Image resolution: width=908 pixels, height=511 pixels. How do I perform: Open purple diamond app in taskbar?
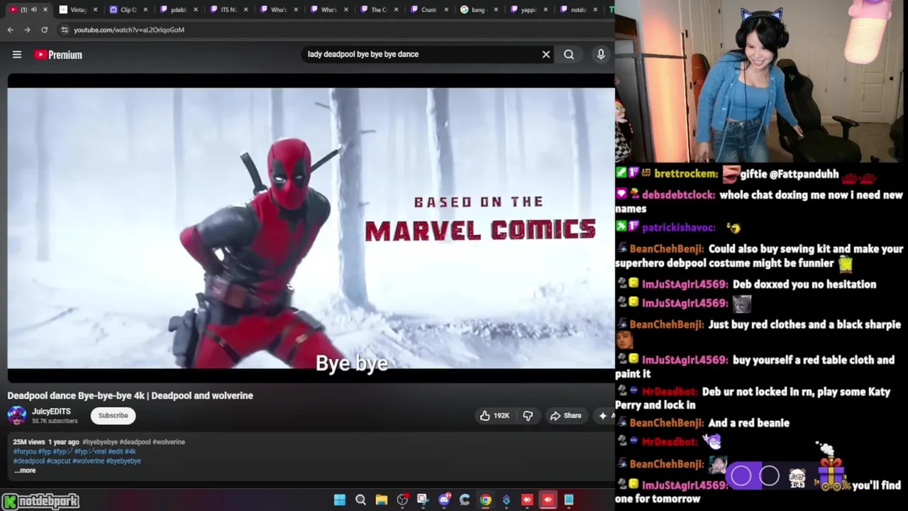[506, 500]
